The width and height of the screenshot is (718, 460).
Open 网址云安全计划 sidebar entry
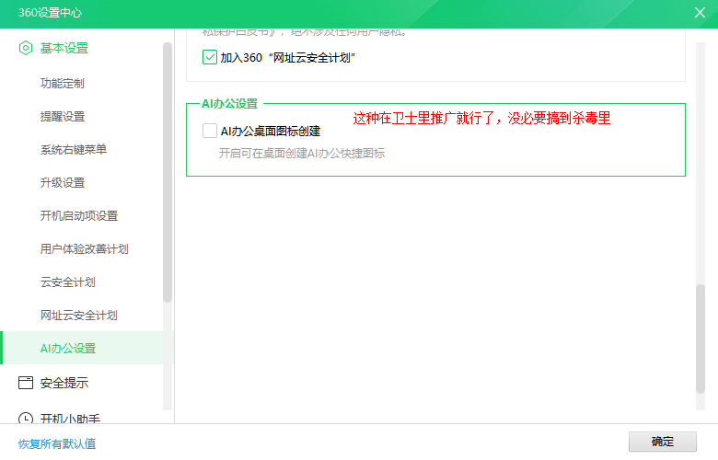pos(79,315)
